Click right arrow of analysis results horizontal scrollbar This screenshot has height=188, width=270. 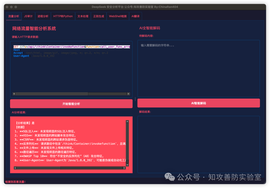click(124, 168)
